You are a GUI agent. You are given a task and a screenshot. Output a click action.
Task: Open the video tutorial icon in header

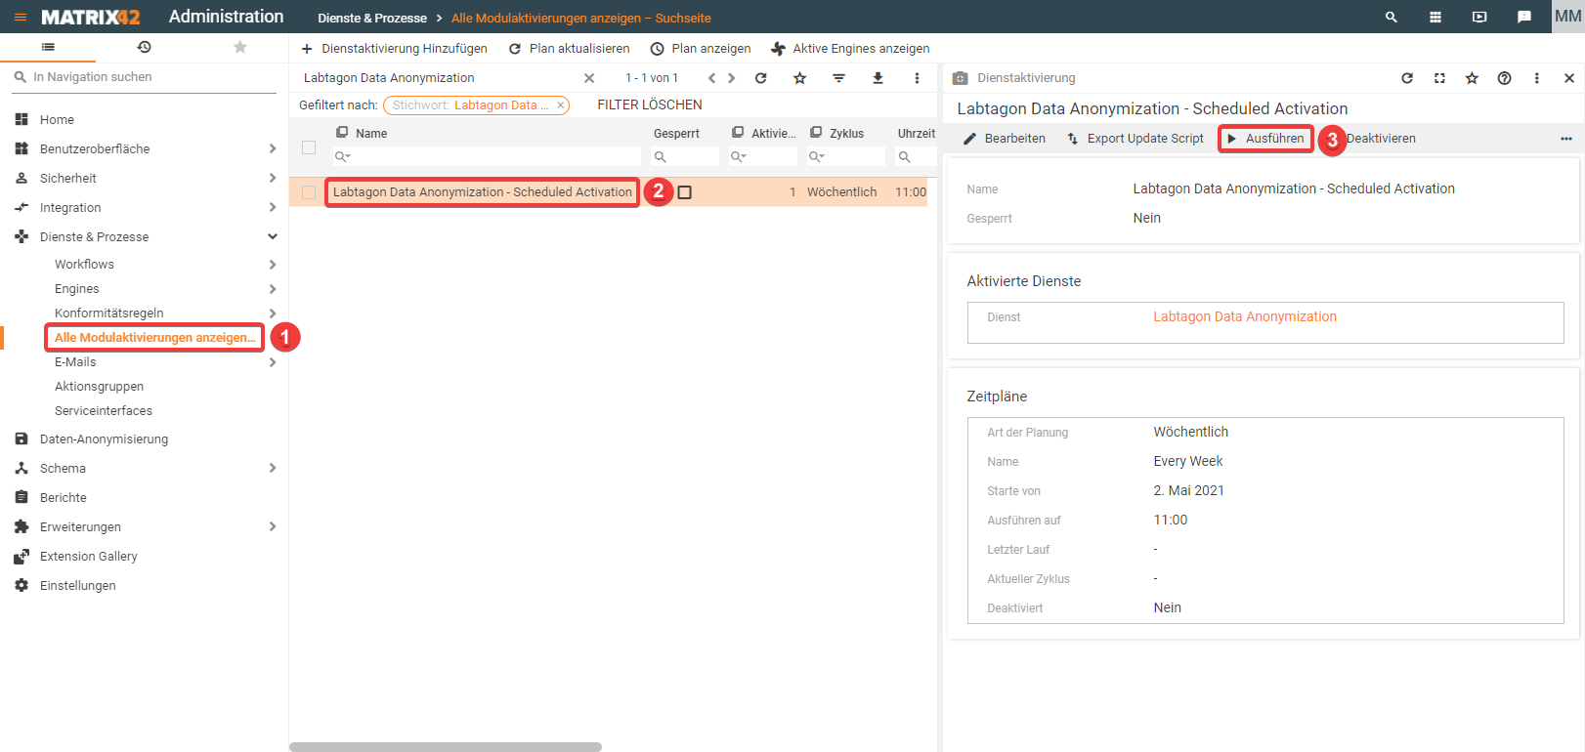[1479, 18]
